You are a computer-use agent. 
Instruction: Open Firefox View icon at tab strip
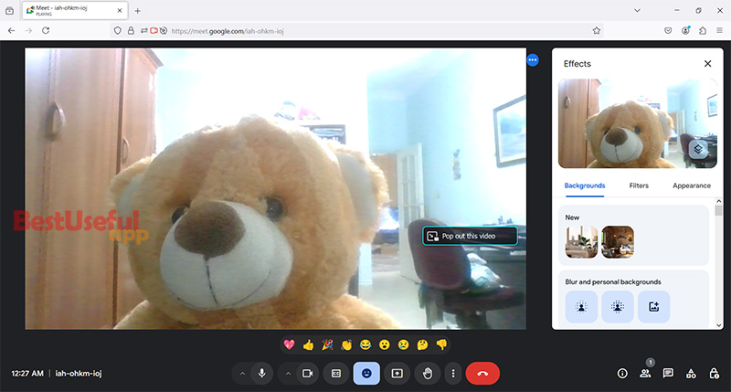(9, 10)
